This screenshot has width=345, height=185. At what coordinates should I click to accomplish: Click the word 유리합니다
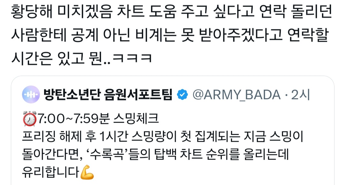[50, 172]
